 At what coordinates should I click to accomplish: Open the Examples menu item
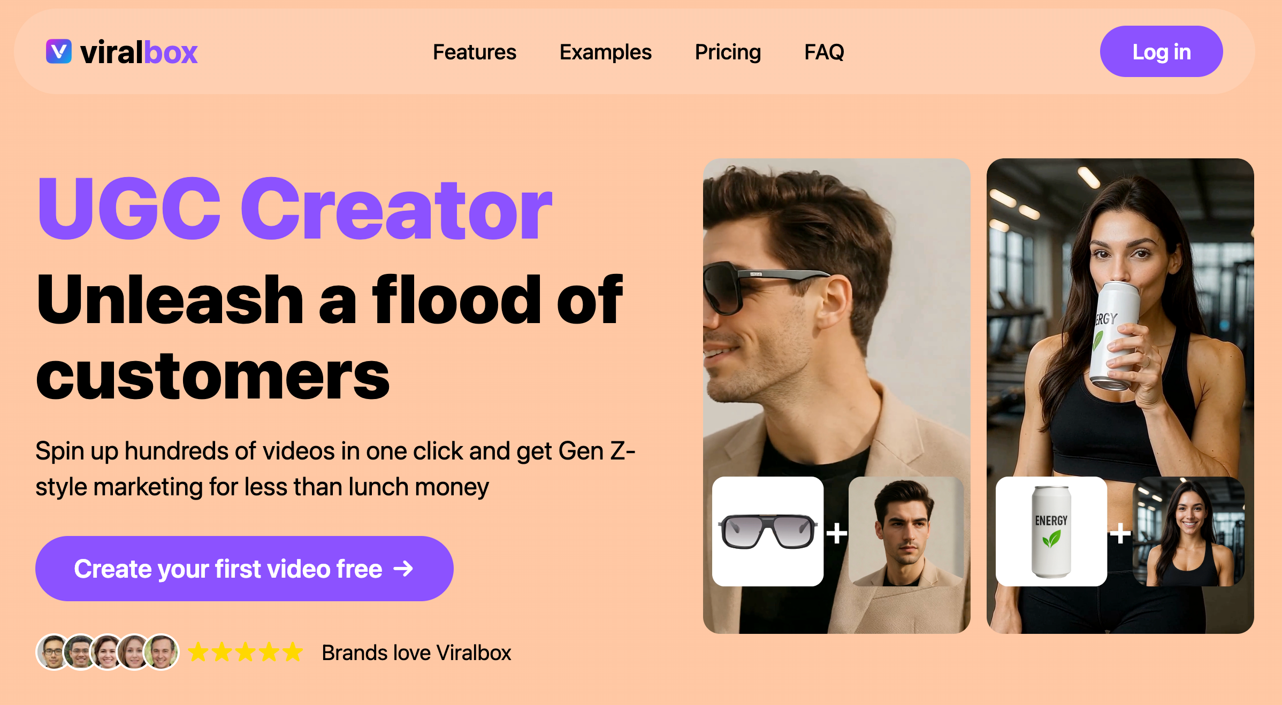pos(605,52)
